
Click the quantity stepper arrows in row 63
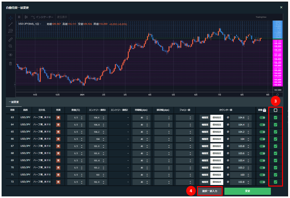click(82, 118)
